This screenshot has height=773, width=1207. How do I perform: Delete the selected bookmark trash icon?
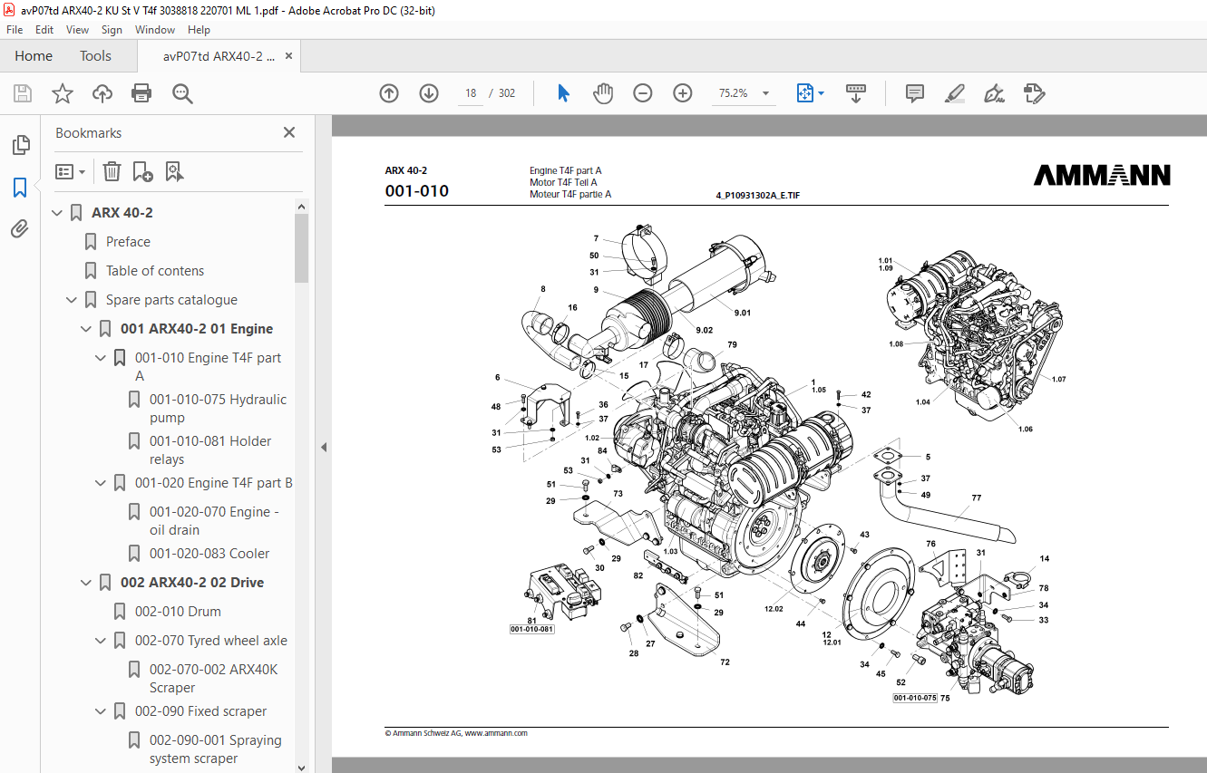(112, 171)
